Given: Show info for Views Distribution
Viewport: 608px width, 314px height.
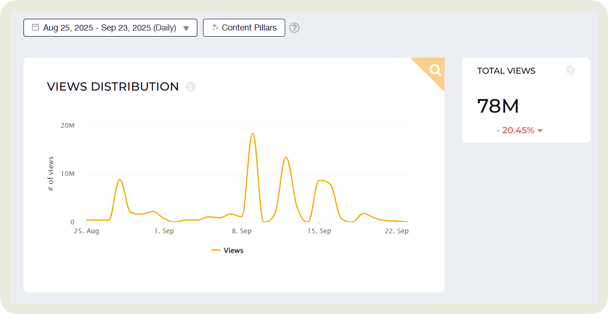Looking at the screenshot, I should [190, 86].
